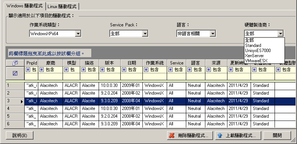Click version 10.0.0.30 in row 1
The width and height of the screenshot is (297, 144).
[x=110, y=86]
